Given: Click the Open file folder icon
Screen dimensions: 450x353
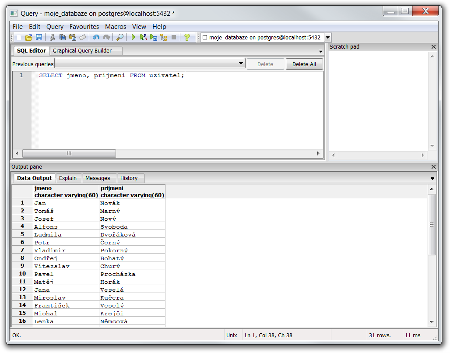Looking at the screenshot, I should (x=29, y=38).
